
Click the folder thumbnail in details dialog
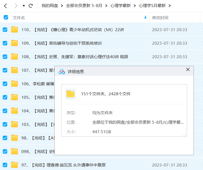click(x=71, y=94)
